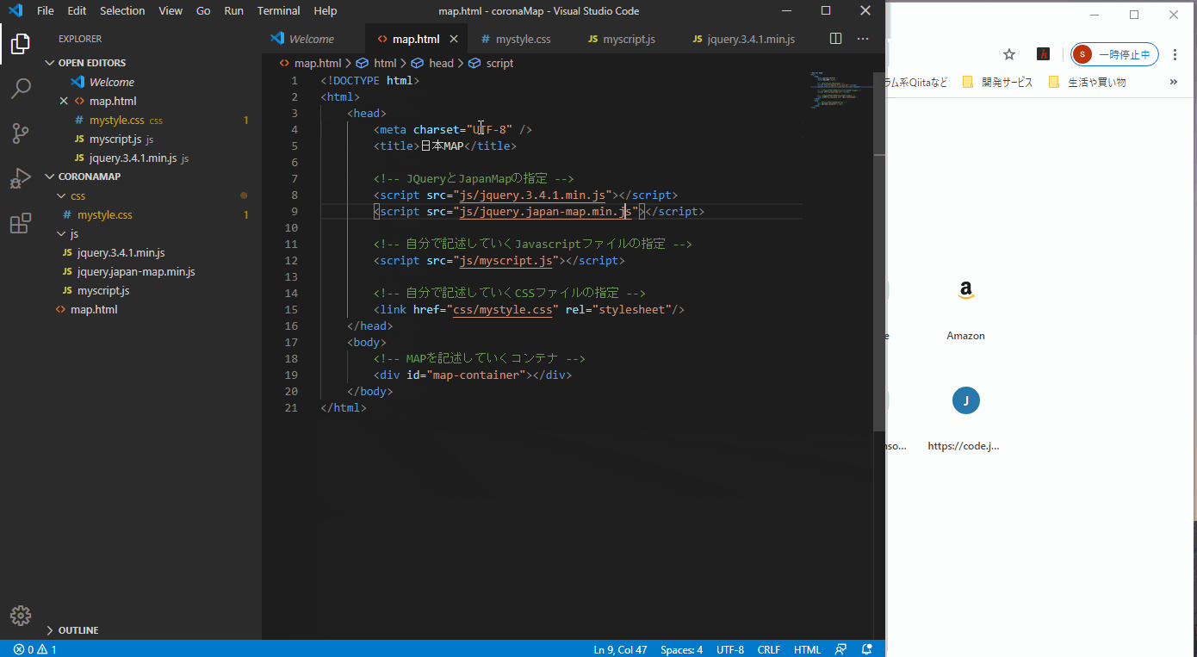Open the Manage gear menu
The height and width of the screenshot is (657, 1197).
pos(21,616)
